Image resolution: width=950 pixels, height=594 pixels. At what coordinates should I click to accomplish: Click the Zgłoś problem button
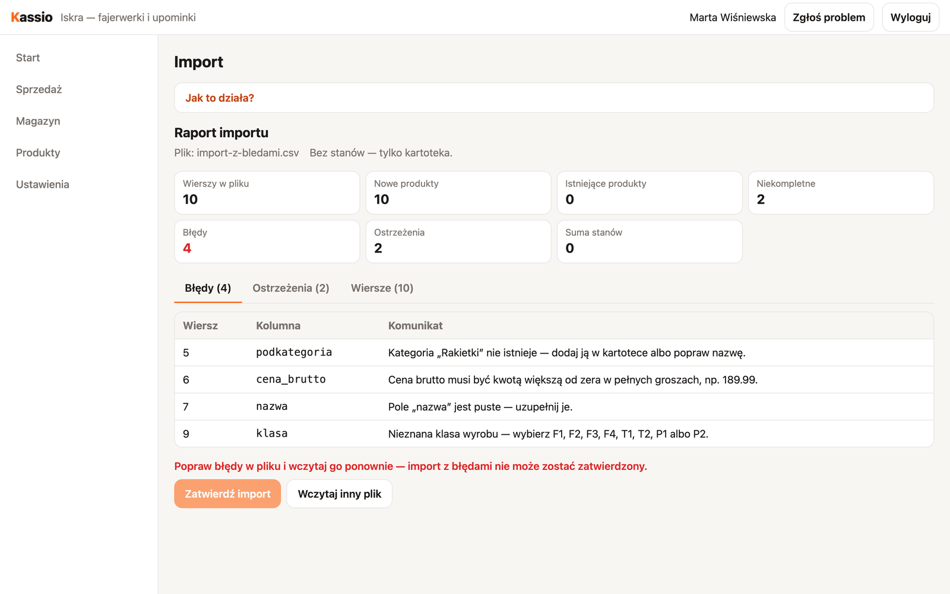[x=829, y=17]
